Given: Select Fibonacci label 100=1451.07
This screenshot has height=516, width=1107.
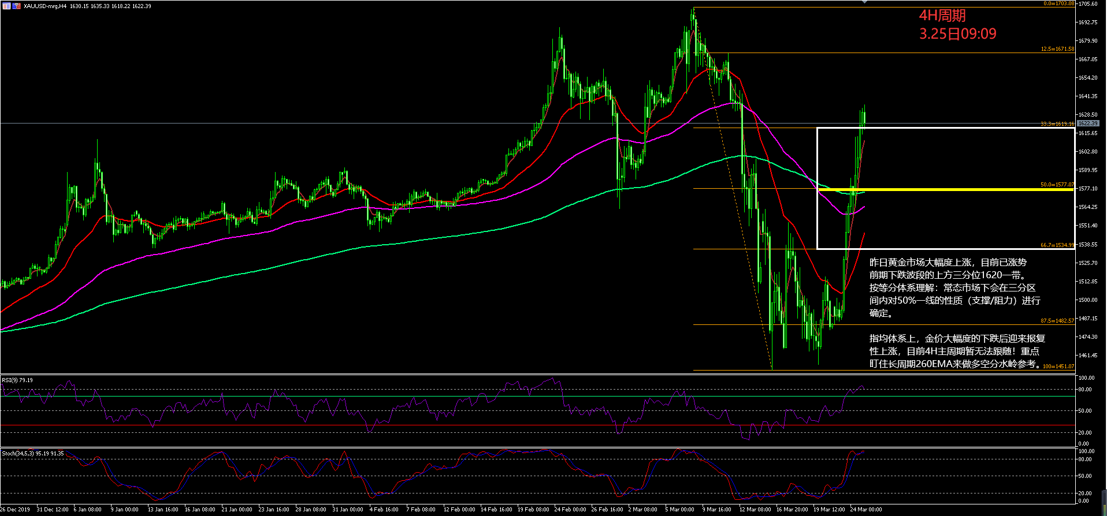Looking at the screenshot, I should (1058, 367).
